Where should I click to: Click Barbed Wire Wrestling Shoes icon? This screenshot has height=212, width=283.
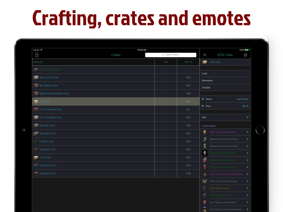[x=205, y=139]
